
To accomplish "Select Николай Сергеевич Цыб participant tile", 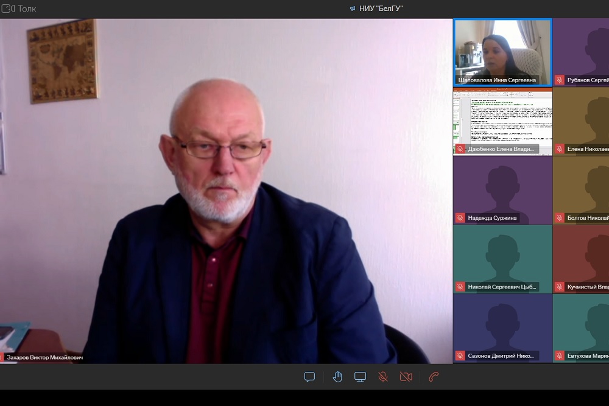I will pyautogui.click(x=502, y=259).
